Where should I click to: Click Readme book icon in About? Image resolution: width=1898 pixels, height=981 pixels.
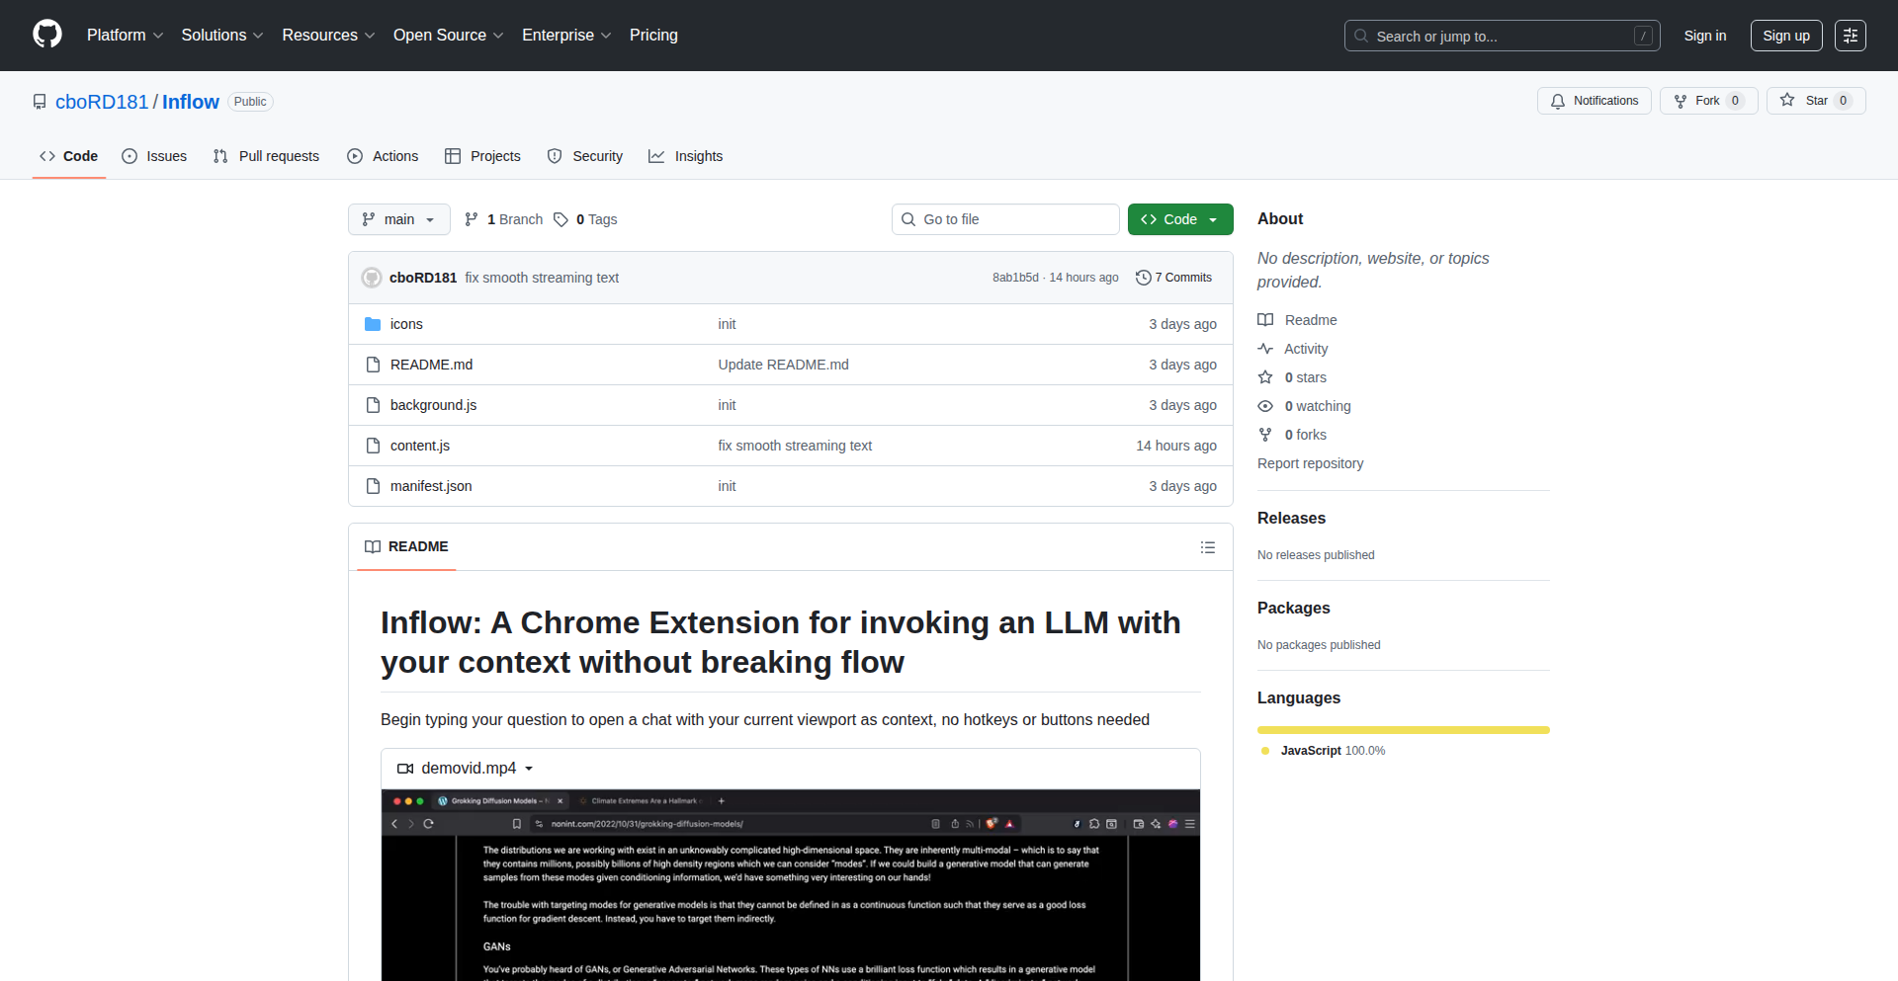pos(1265,320)
